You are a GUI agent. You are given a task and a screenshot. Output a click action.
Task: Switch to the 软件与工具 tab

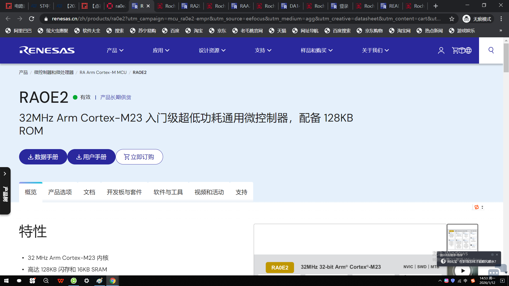coord(168,192)
